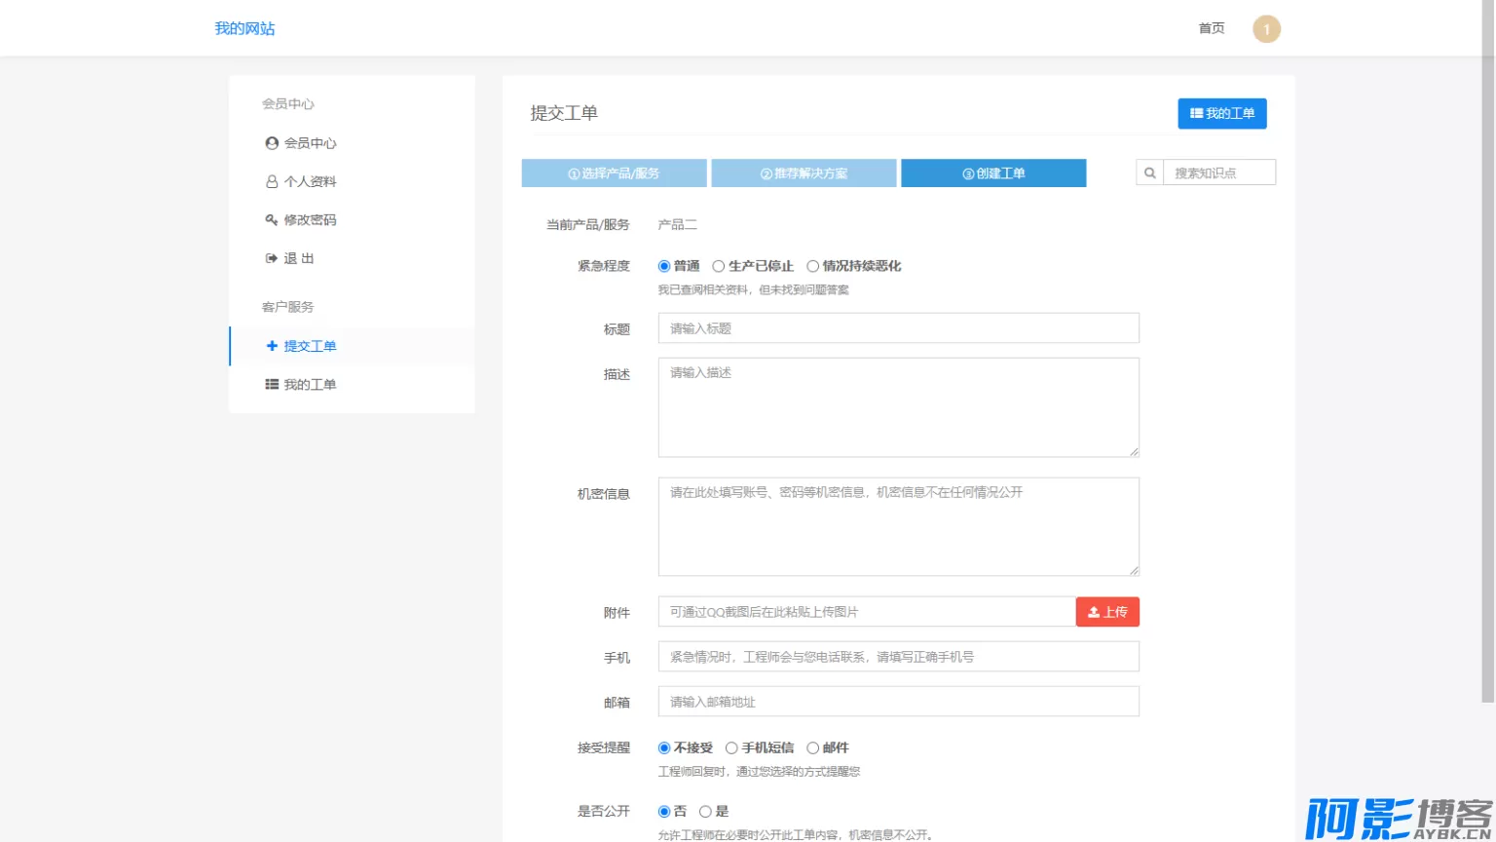Click the plus icon beside 提交工单
Screen dimensions: 1496x842
(272, 346)
